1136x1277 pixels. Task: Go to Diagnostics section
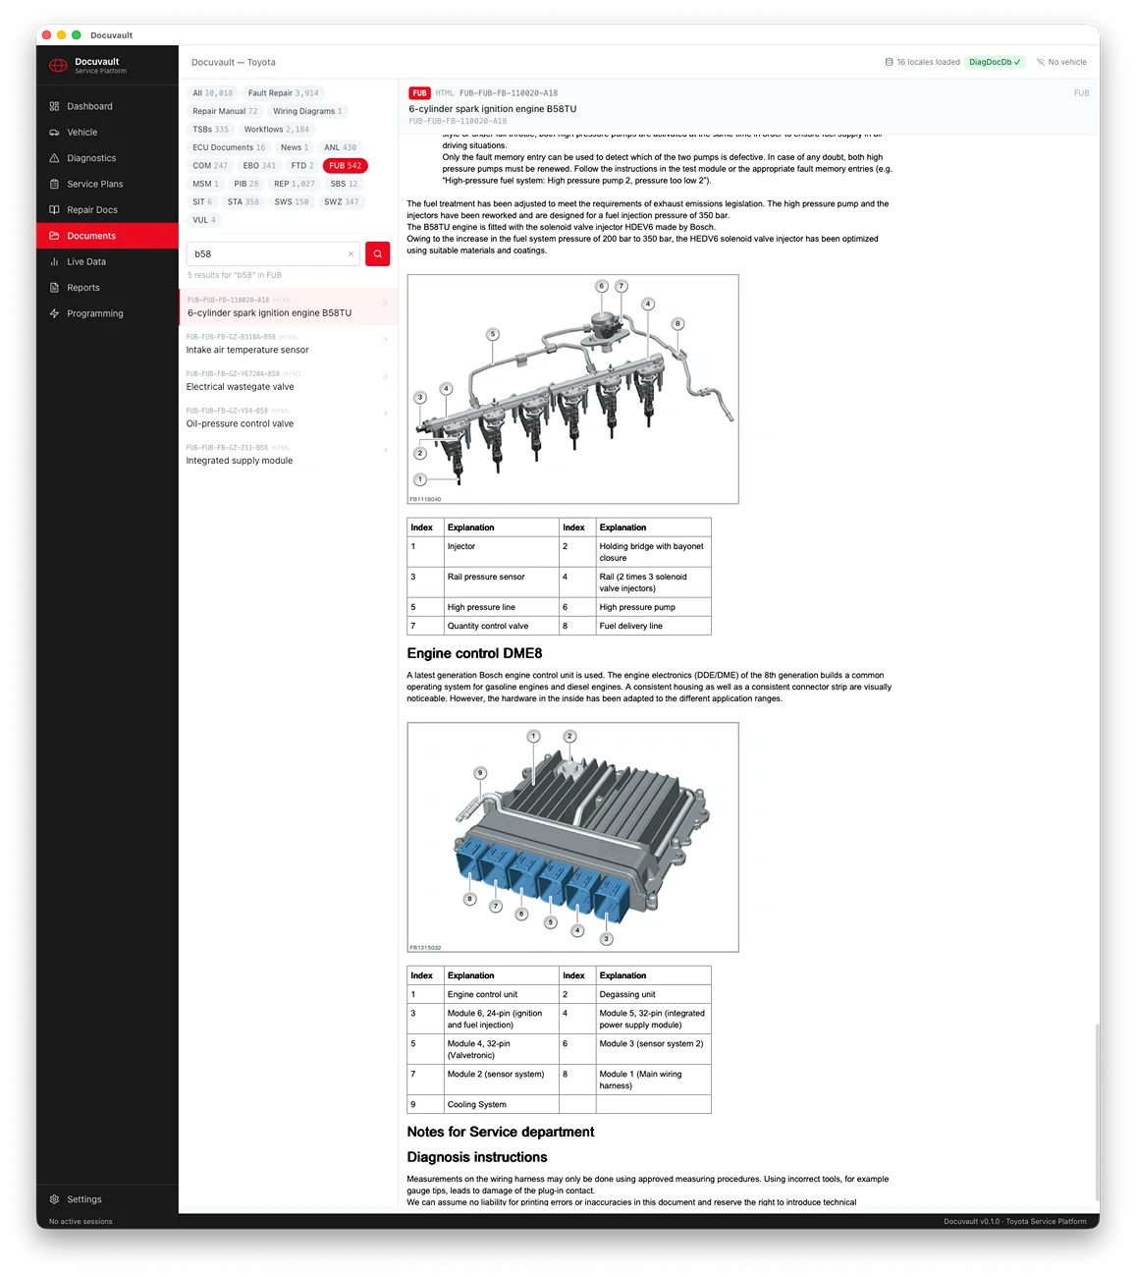(91, 158)
